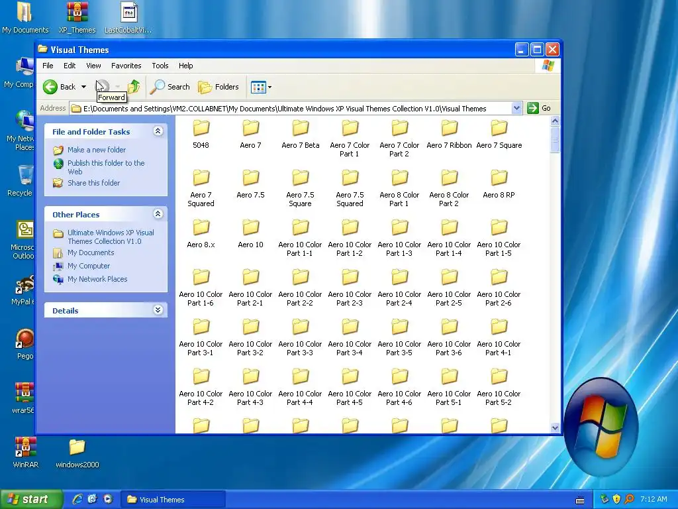This screenshot has height=509, width=678.
Task: Click the green Back arrow button
Action: click(50, 87)
